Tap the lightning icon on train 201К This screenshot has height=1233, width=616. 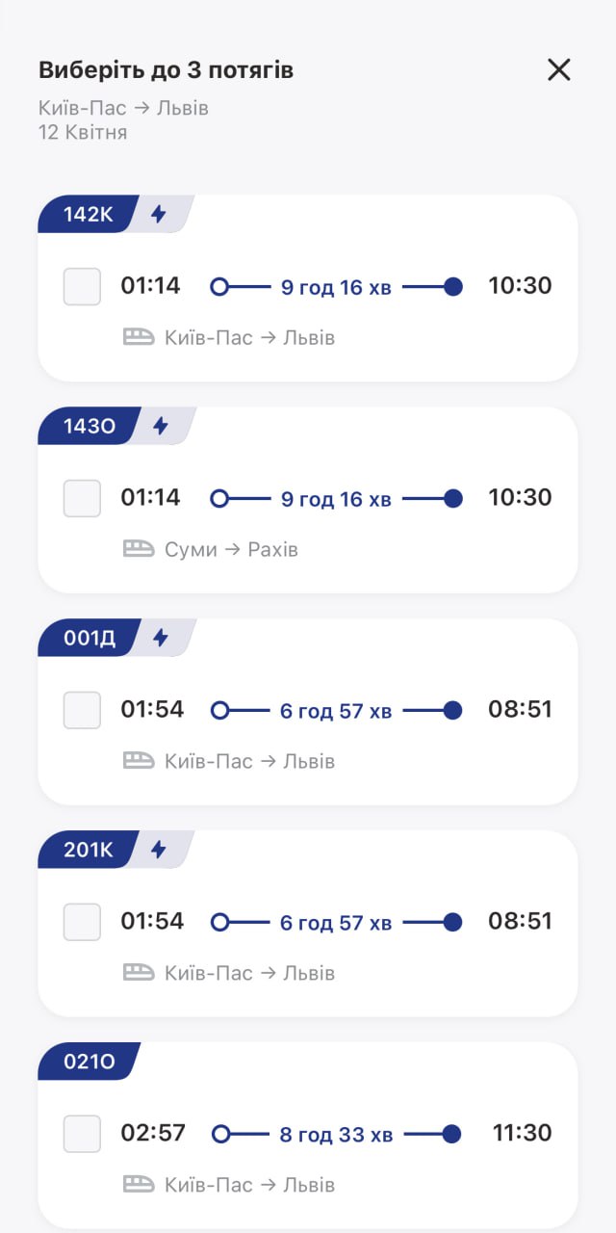pos(159,850)
